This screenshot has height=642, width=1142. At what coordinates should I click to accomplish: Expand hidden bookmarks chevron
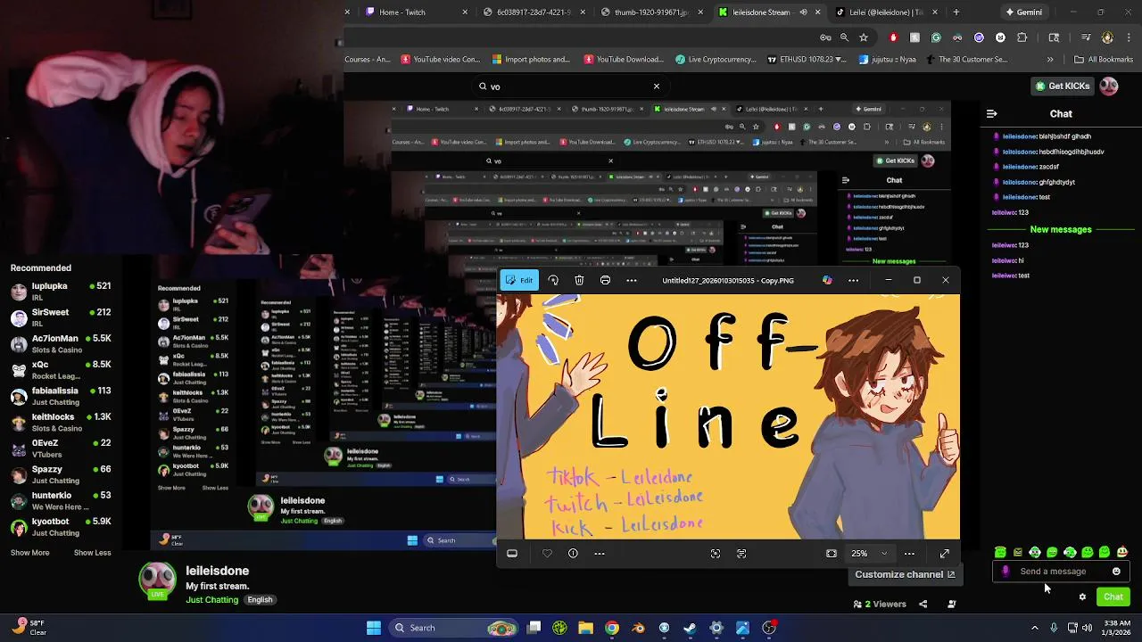(1049, 60)
